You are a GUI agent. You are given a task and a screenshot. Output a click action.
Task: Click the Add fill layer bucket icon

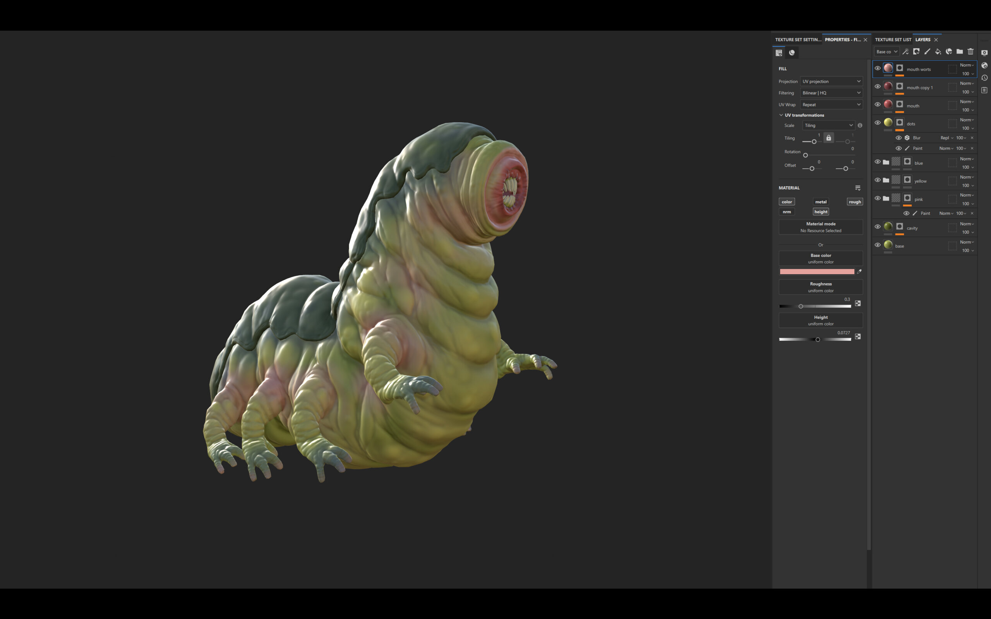pos(938,52)
